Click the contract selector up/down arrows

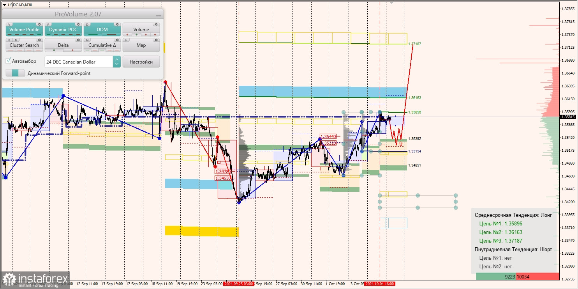[x=116, y=62]
